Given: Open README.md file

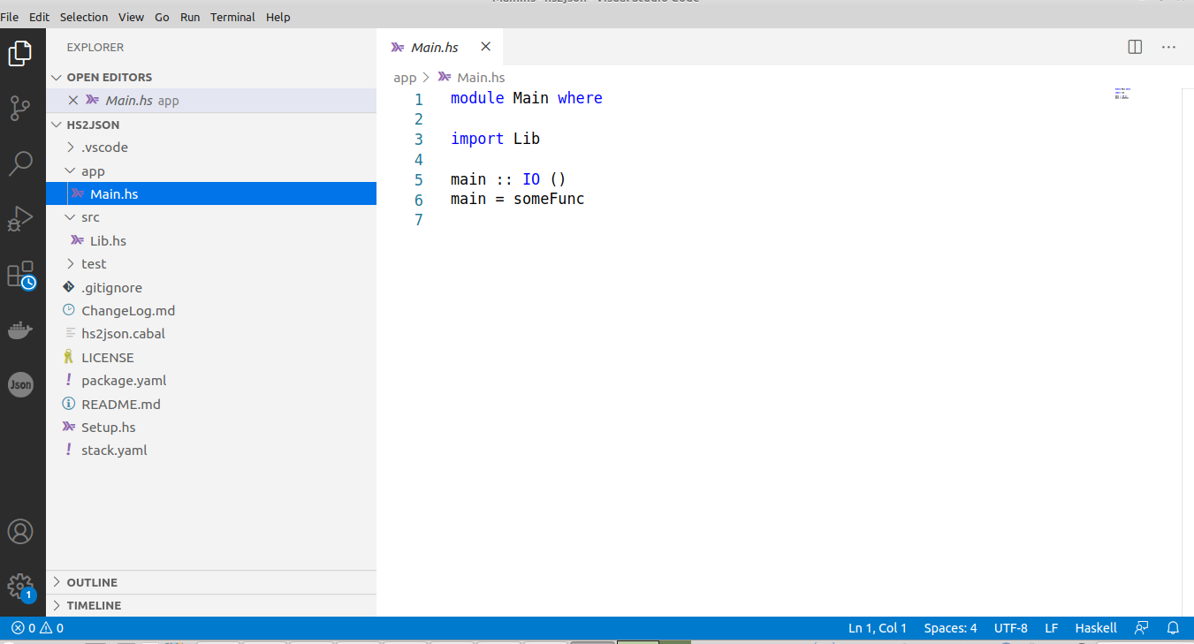Looking at the screenshot, I should click(211, 405).
